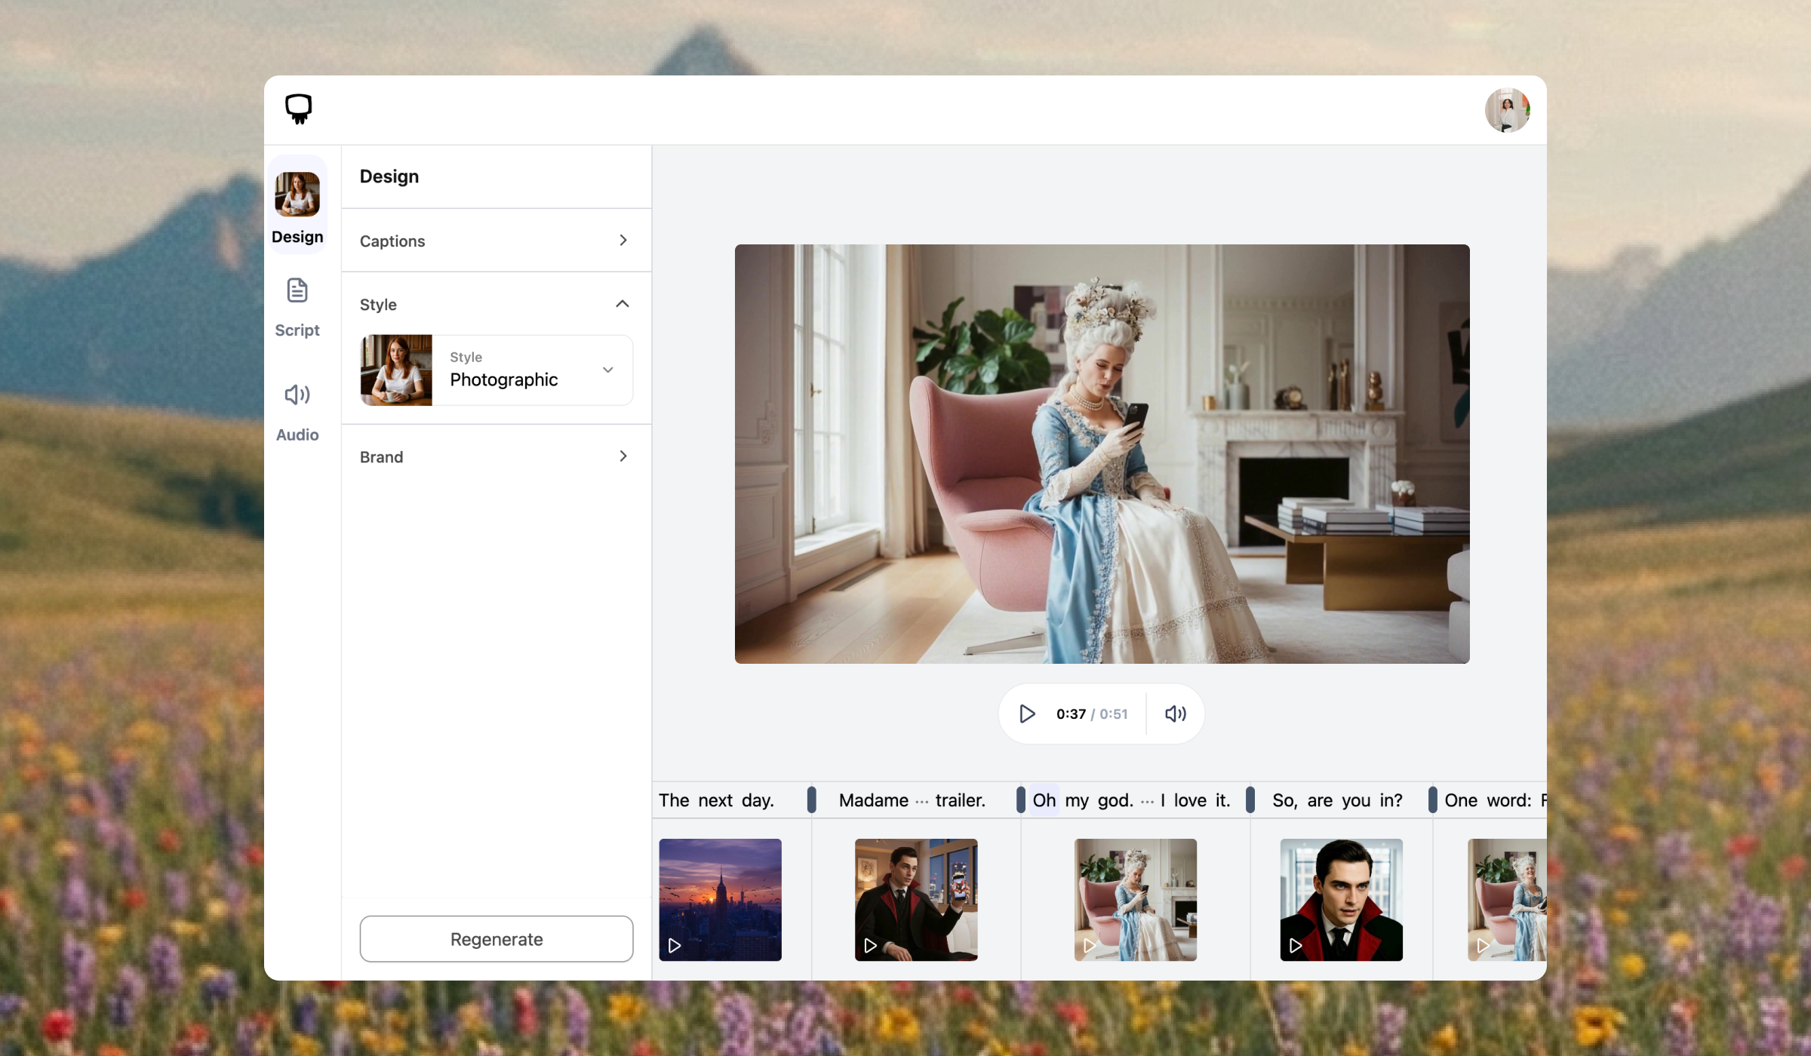The width and height of the screenshot is (1811, 1056).
Task: Click the blue marker before 'Oh my god'
Action: pos(1021,800)
